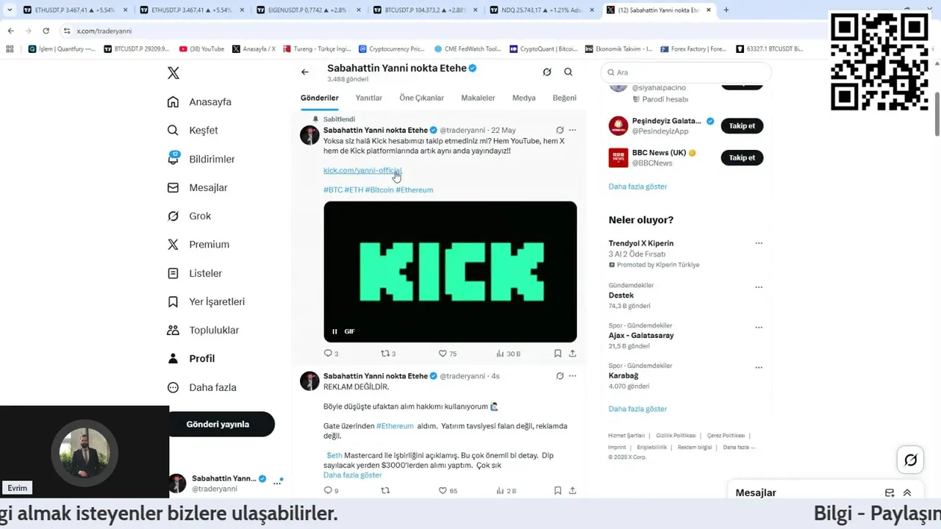Switch to the Medya tab
Image resolution: width=941 pixels, height=529 pixels.
[524, 98]
